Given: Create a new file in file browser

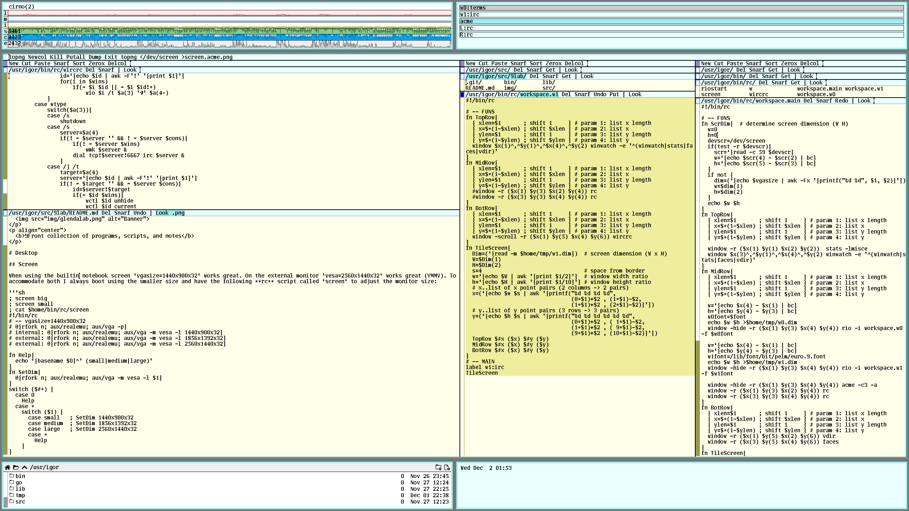Looking at the screenshot, I should point(447,467).
